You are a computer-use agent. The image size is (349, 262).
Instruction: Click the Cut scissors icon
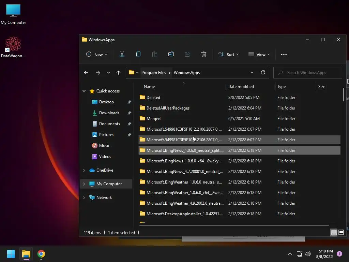coord(122,54)
